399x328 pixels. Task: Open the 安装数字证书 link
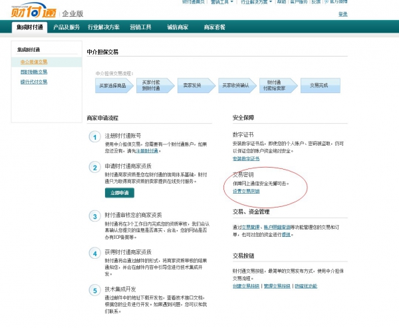click(246, 158)
